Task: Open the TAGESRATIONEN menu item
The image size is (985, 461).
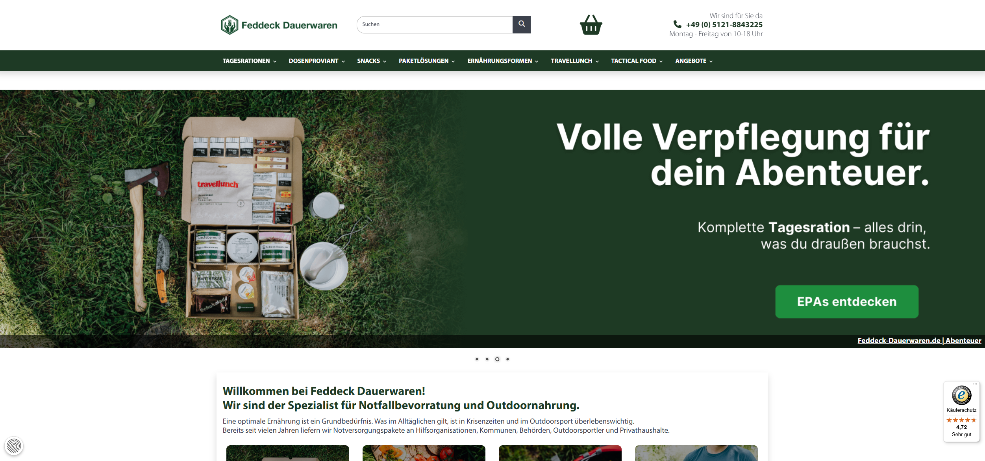Action: 246,61
